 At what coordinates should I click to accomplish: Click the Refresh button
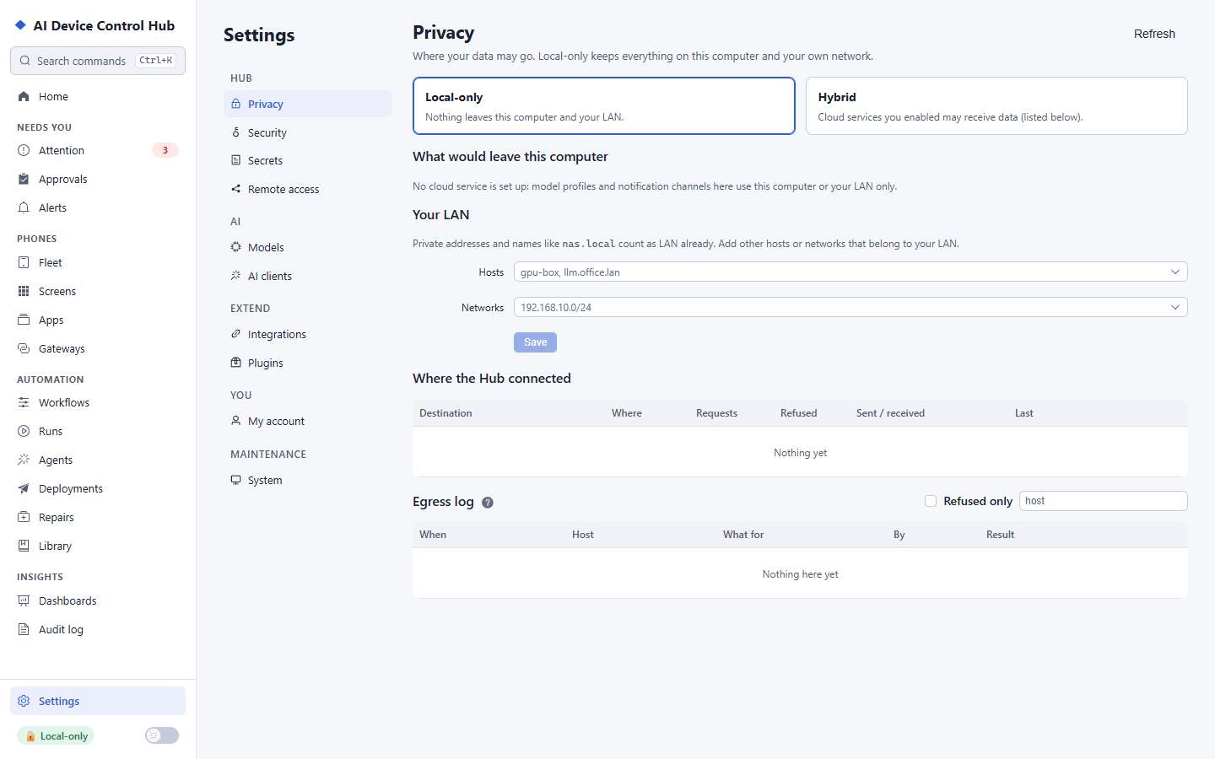point(1154,34)
